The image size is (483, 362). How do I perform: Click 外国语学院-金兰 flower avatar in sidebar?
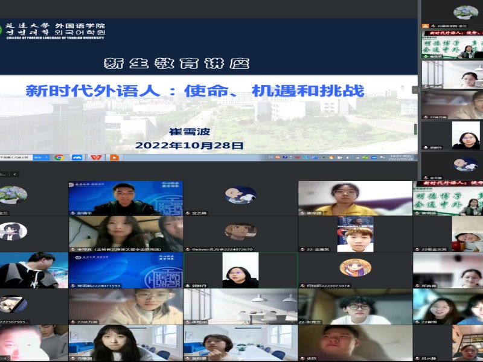point(465,13)
